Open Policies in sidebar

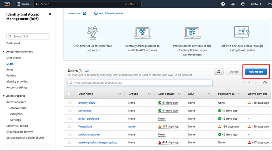pos(11,75)
